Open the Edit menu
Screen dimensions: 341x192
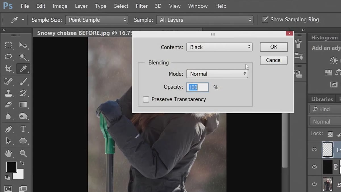[41, 6]
